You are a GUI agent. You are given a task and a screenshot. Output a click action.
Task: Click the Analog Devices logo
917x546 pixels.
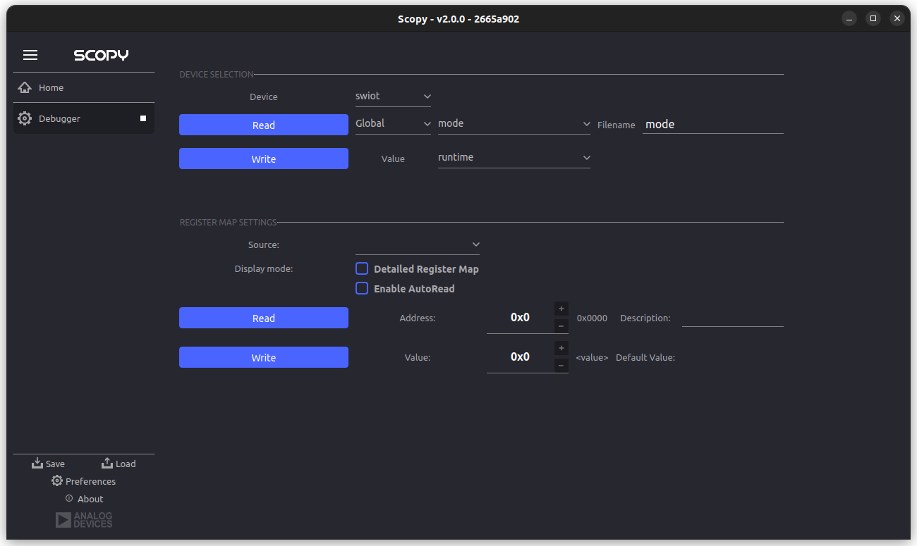[x=84, y=520]
